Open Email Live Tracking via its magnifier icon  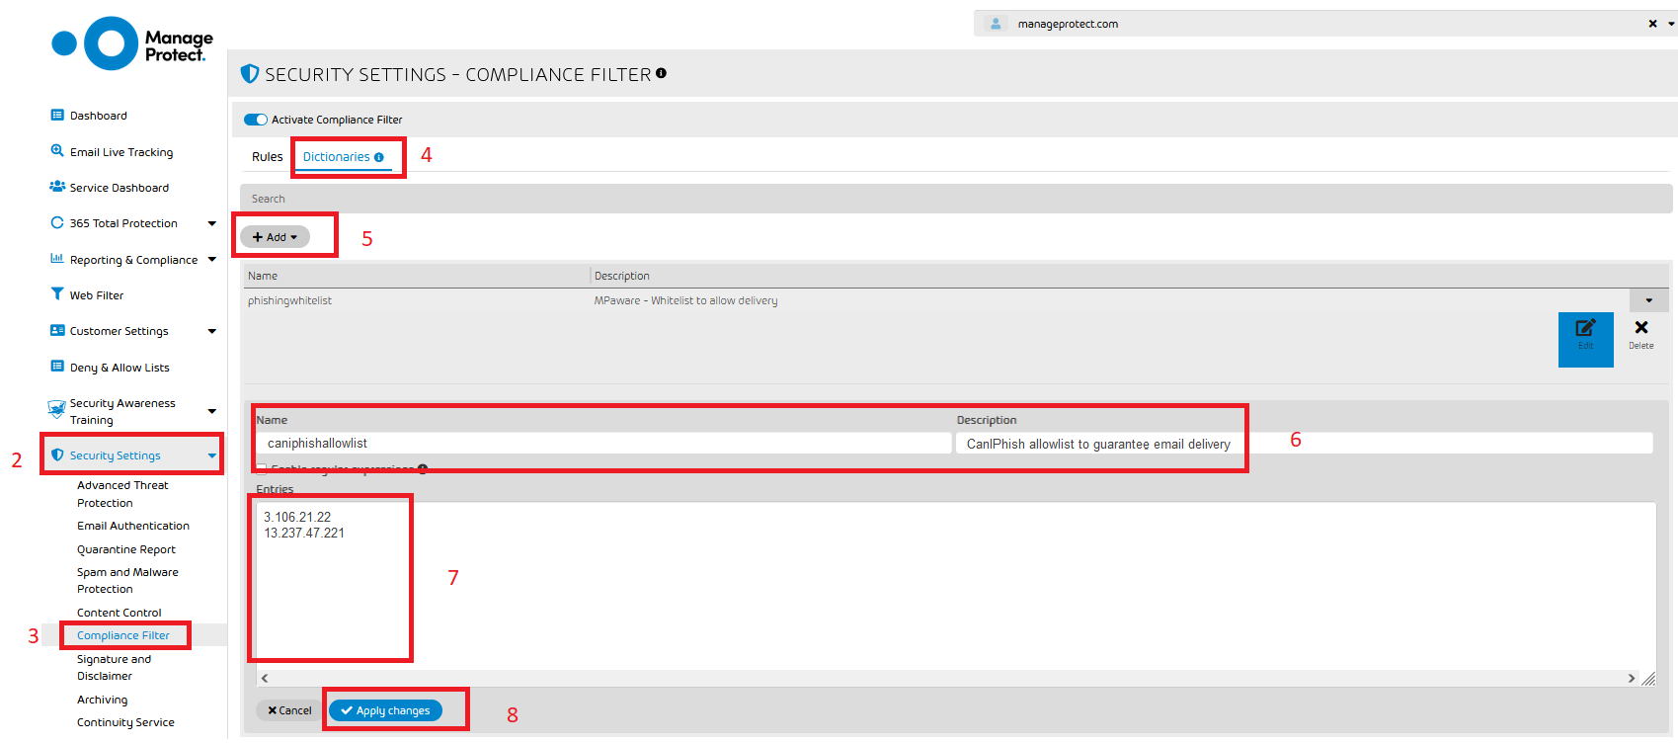tap(57, 151)
